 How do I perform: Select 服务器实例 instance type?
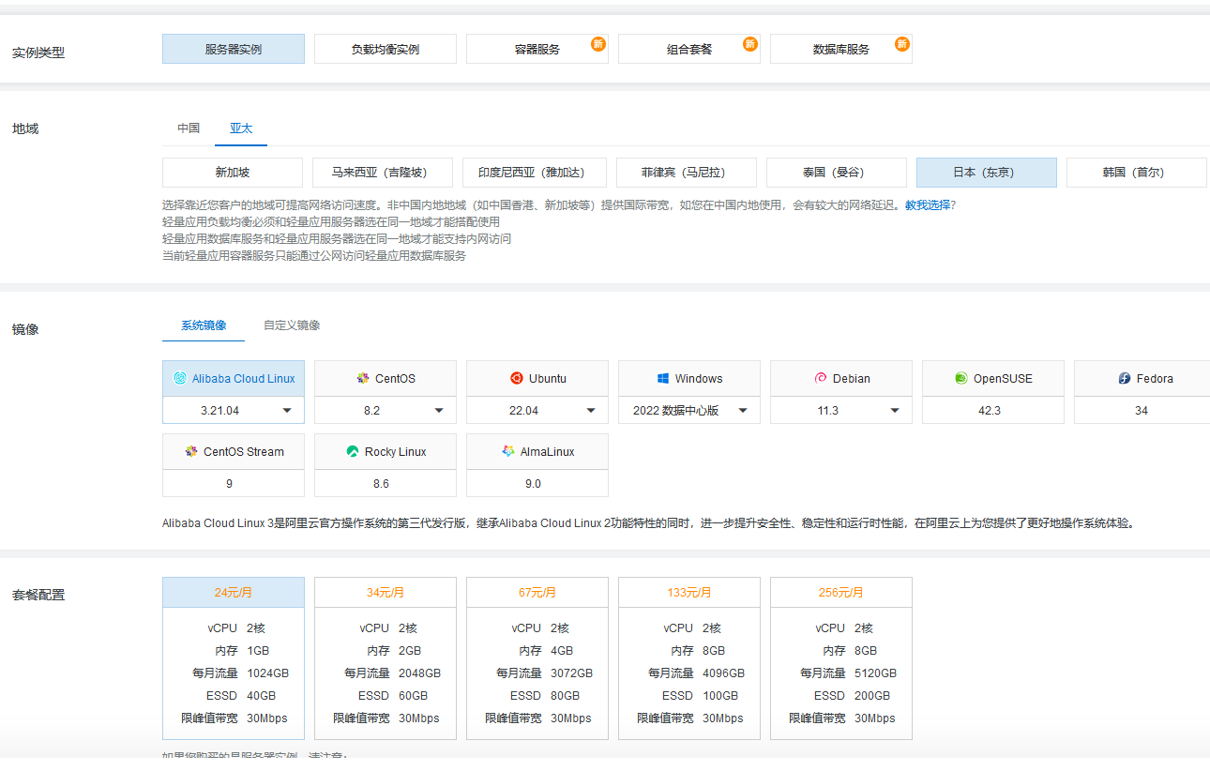234,49
